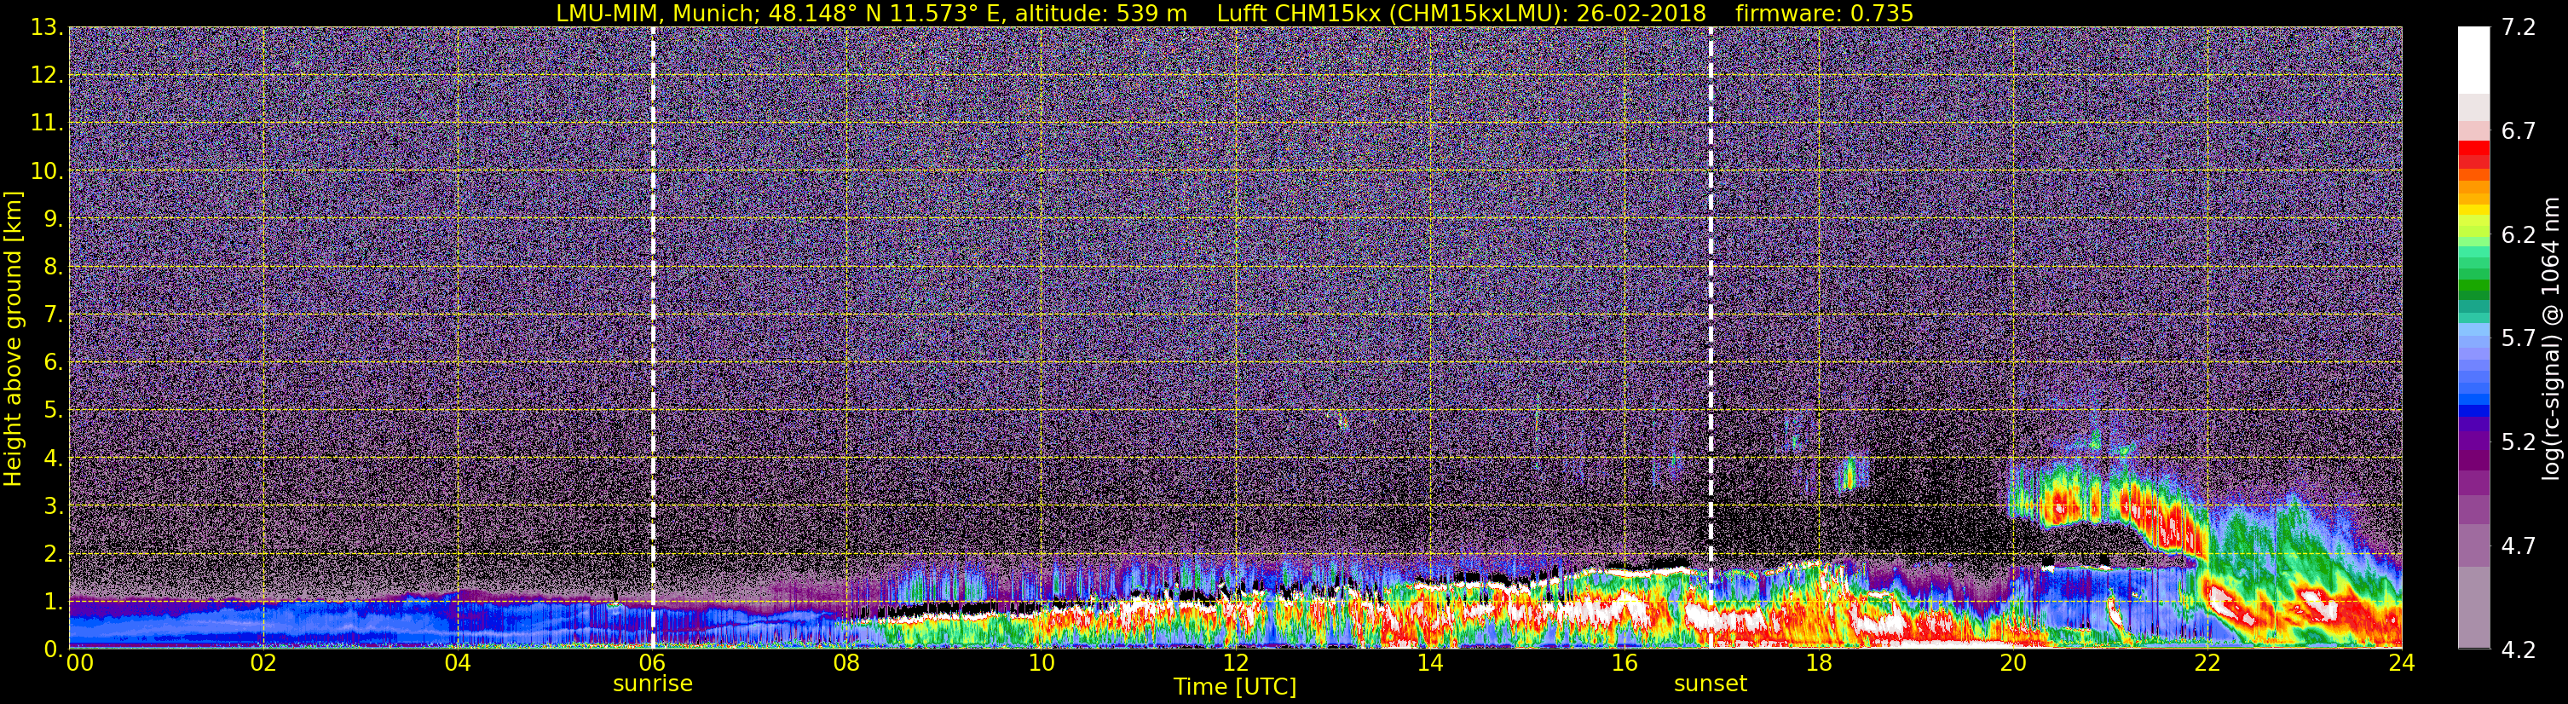Click the '14' time tick label

tap(1429, 663)
